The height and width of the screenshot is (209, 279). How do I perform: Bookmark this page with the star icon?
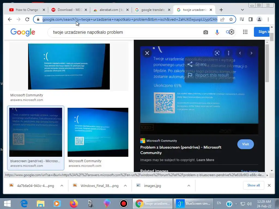coord(231,19)
